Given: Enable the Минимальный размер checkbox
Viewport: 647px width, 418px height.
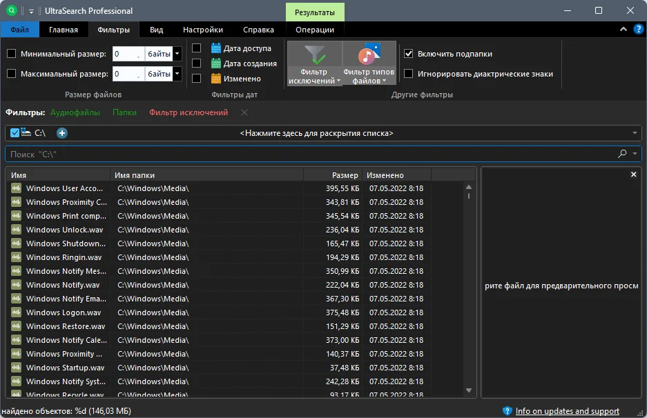Looking at the screenshot, I should [12, 54].
